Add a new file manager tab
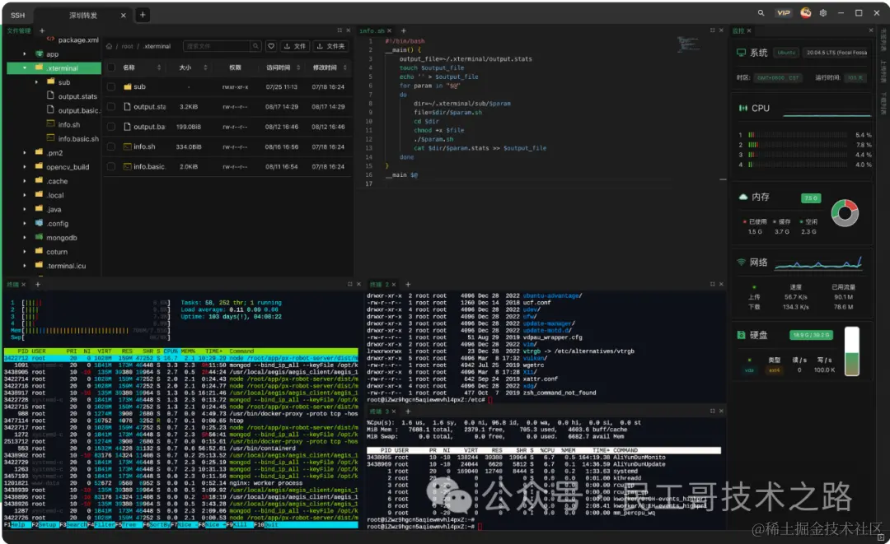 point(41,30)
